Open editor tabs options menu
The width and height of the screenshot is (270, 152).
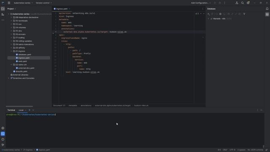202,9
